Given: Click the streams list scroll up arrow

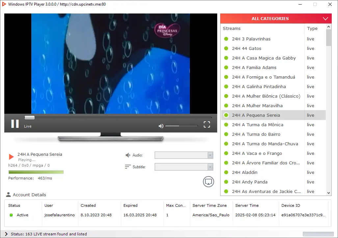Looking at the screenshot, I should pyautogui.click(x=328, y=27).
